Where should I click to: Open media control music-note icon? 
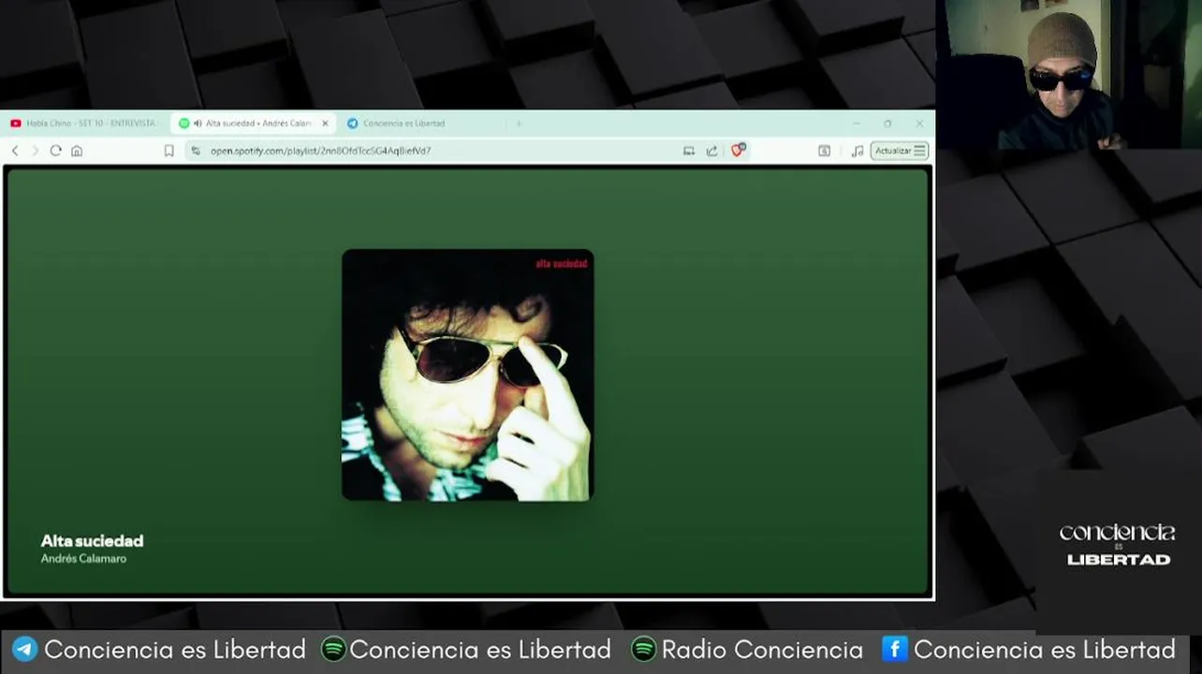pos(857,151)
